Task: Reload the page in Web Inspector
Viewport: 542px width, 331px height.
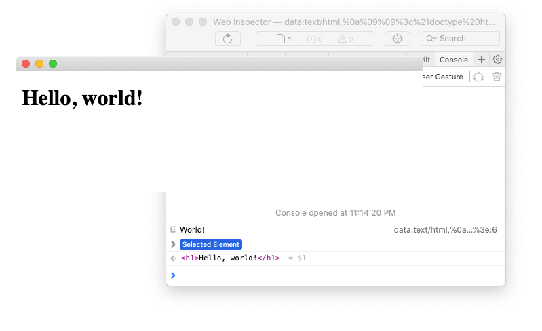Action: (227, 39)
